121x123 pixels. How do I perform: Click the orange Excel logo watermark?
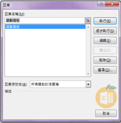tap(106, 97)
